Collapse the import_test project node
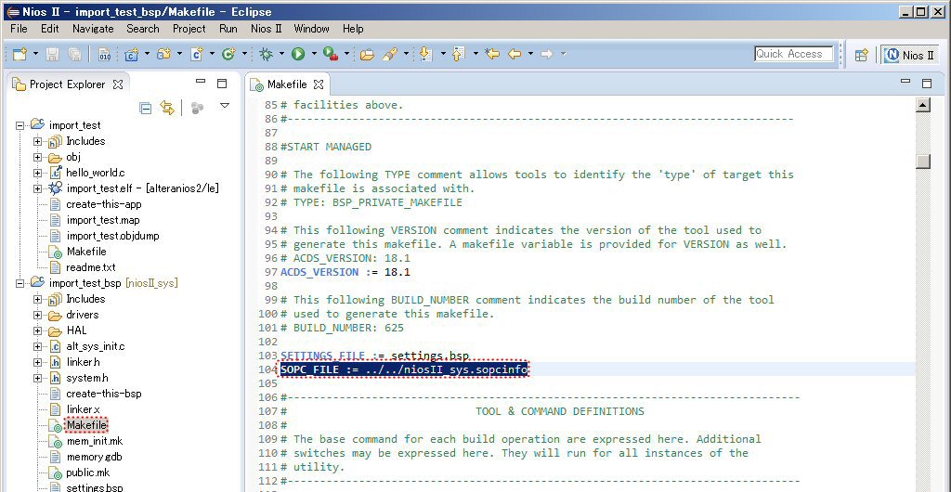The height and width of the screenshot is (492, 951). point(20,125)
